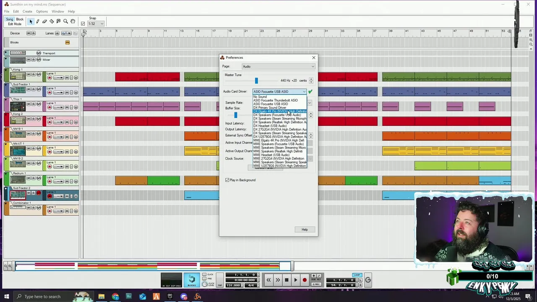Click the Kong 1 device thumbnail

point(18,76)
